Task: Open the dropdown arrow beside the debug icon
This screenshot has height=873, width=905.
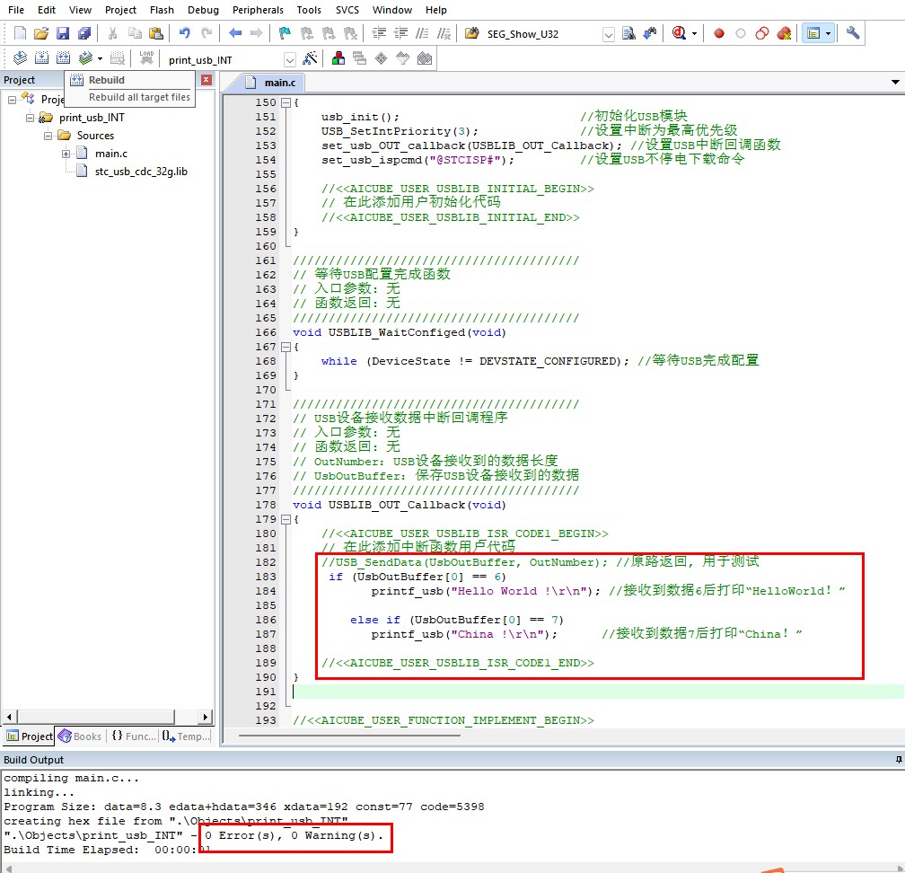Action: pos(694,33)
